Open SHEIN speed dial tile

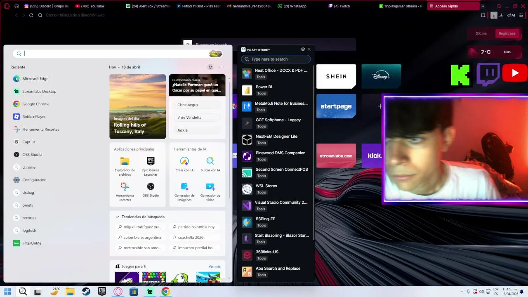pos(336,76)
